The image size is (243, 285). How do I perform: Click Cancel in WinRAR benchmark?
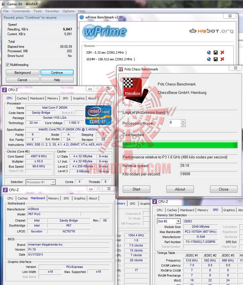[23, 80]
